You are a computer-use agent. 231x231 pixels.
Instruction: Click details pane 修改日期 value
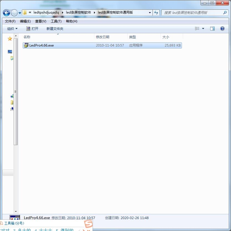[81, 218]
